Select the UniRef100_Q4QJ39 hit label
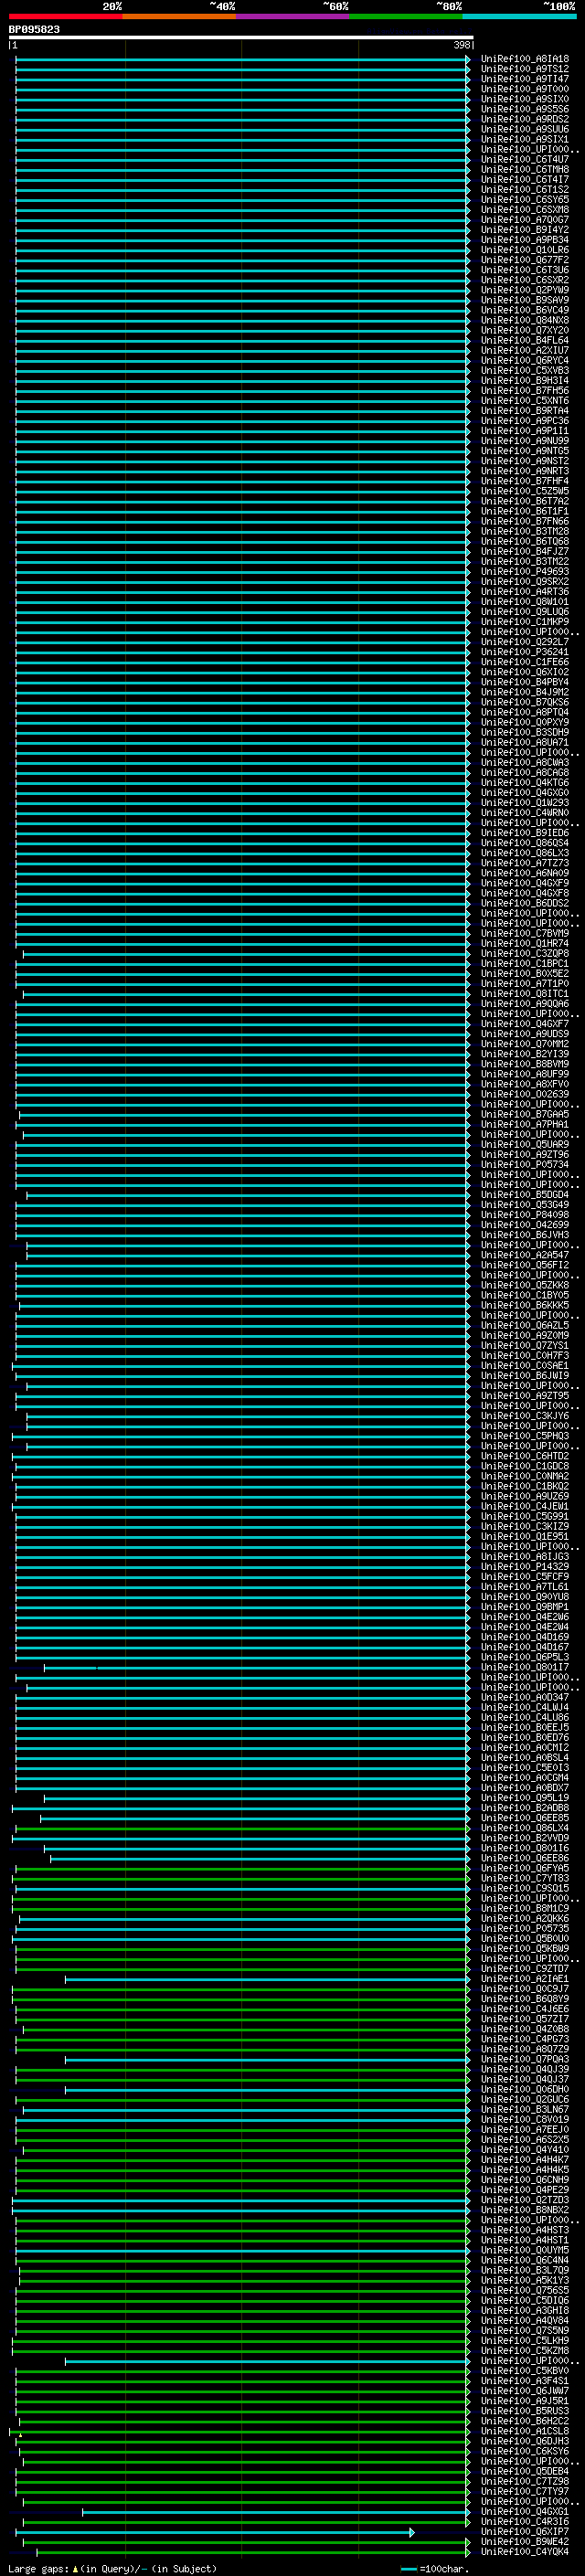The width and height of the screenshot is (585, 2576). pos(525,2069)
